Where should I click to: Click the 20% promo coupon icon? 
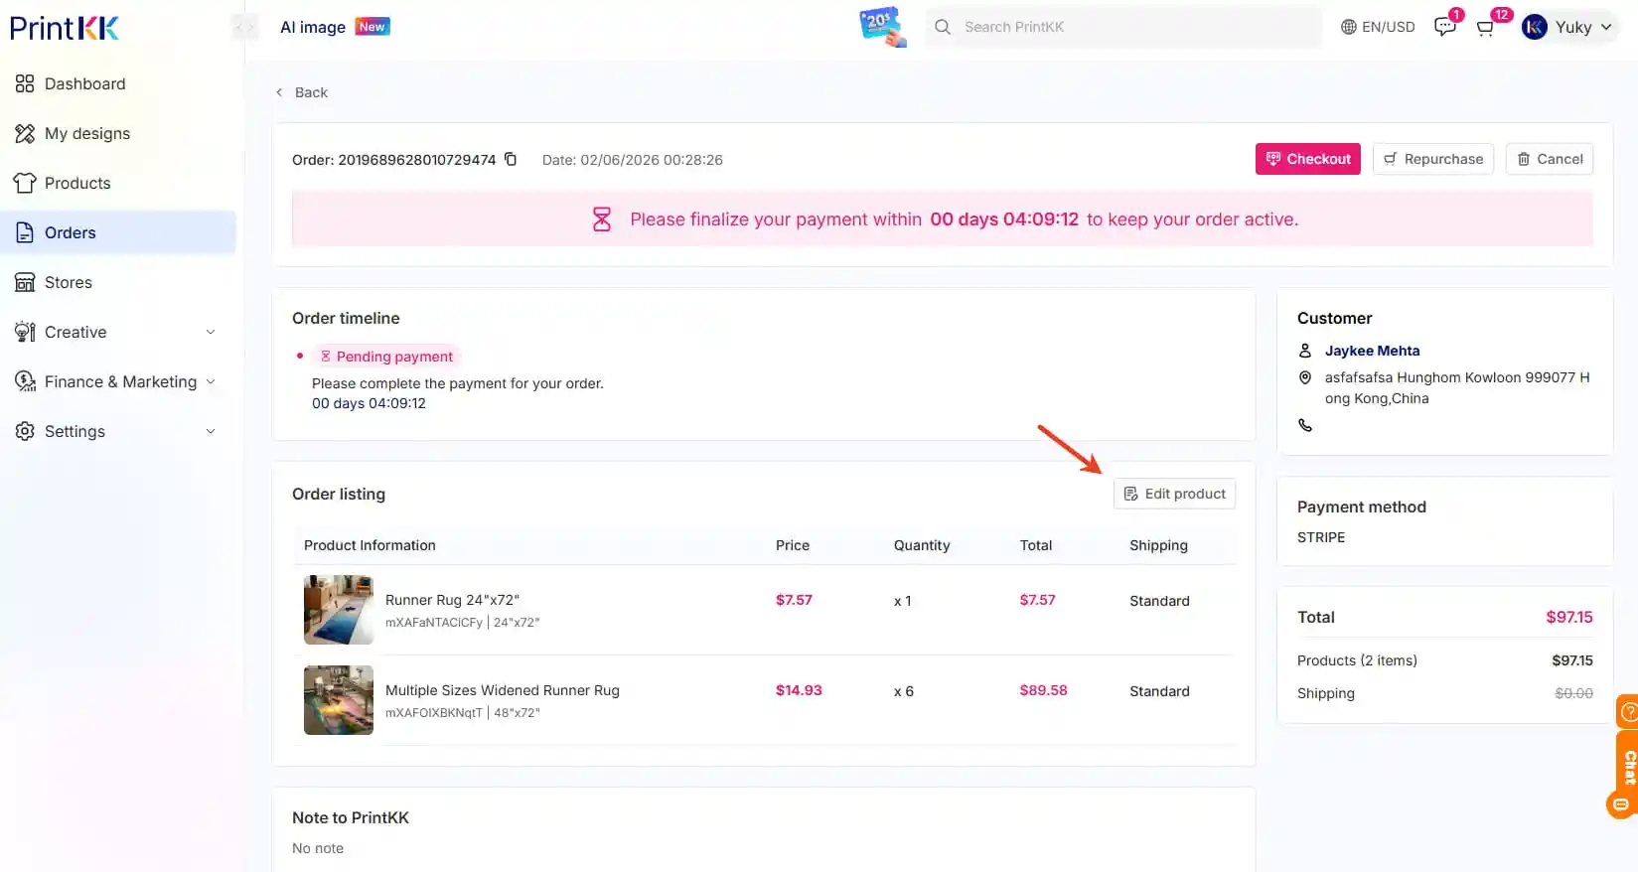882,27
